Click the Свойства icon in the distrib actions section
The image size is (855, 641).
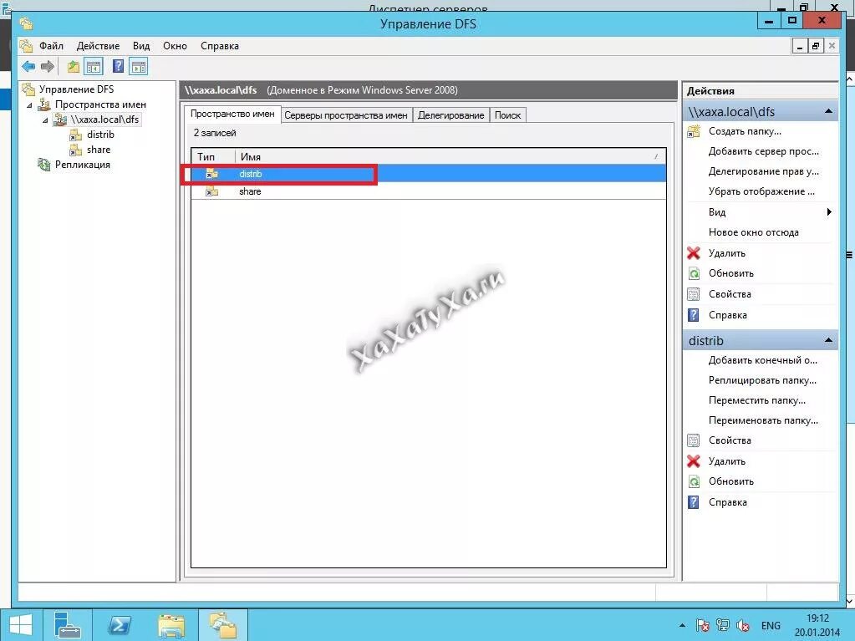pos(694,440)
